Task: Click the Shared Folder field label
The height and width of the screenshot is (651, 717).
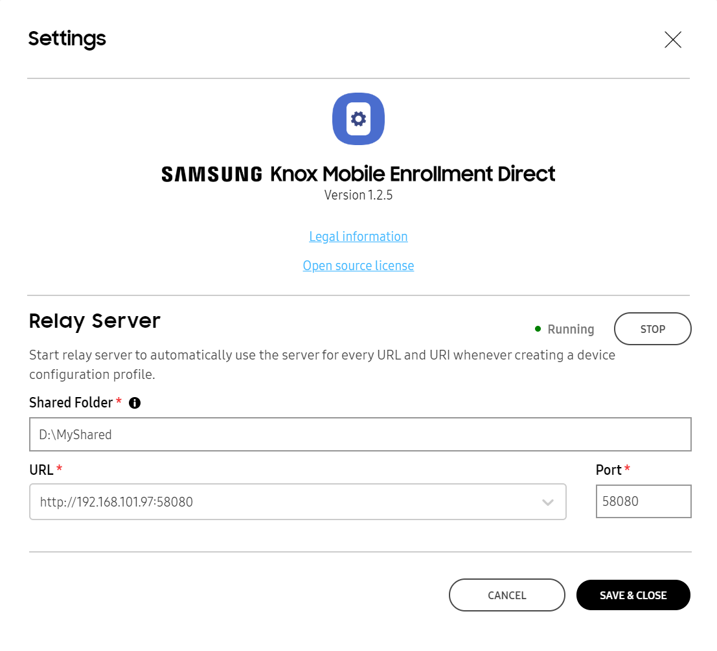Action: pos(71,403)
